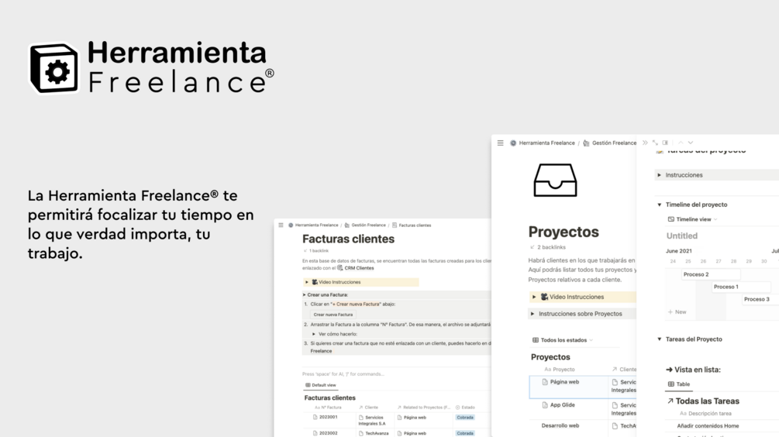
Task: Click the page icon beside invoice 2023001
Action: (x=315, y=417)
